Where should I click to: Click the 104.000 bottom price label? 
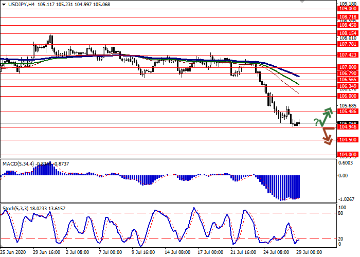347,155
